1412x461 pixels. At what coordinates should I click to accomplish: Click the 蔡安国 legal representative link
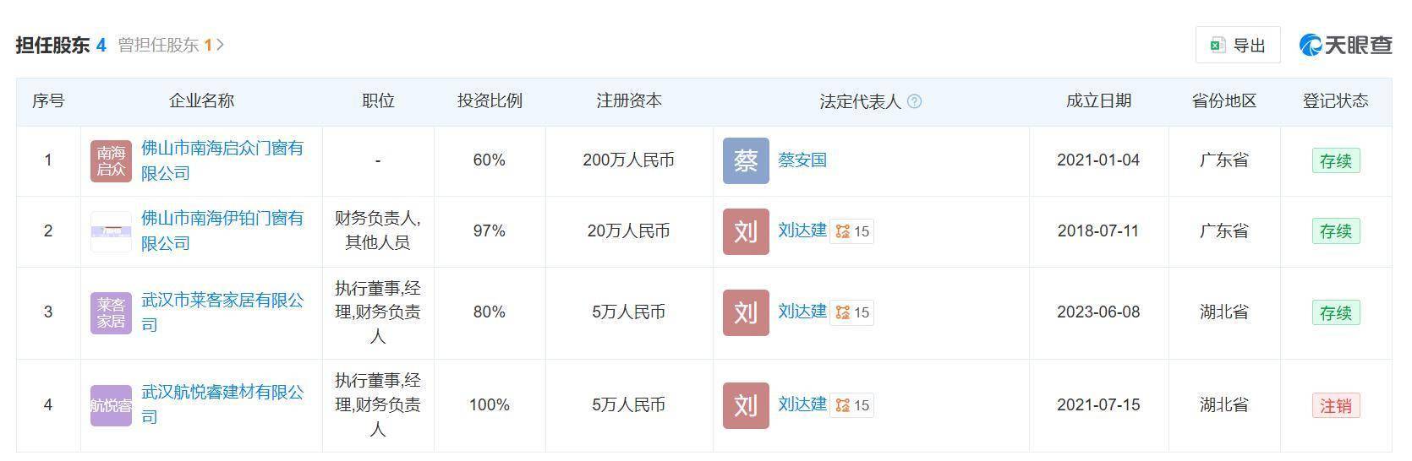pyautogui.click(x=802, y=160)
